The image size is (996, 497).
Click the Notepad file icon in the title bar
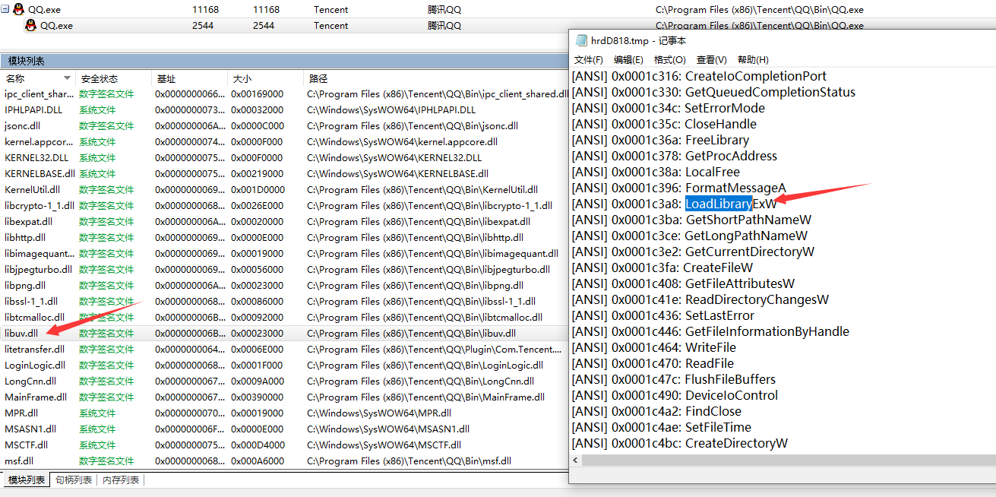pyautogui.click(x=581, y=41)
